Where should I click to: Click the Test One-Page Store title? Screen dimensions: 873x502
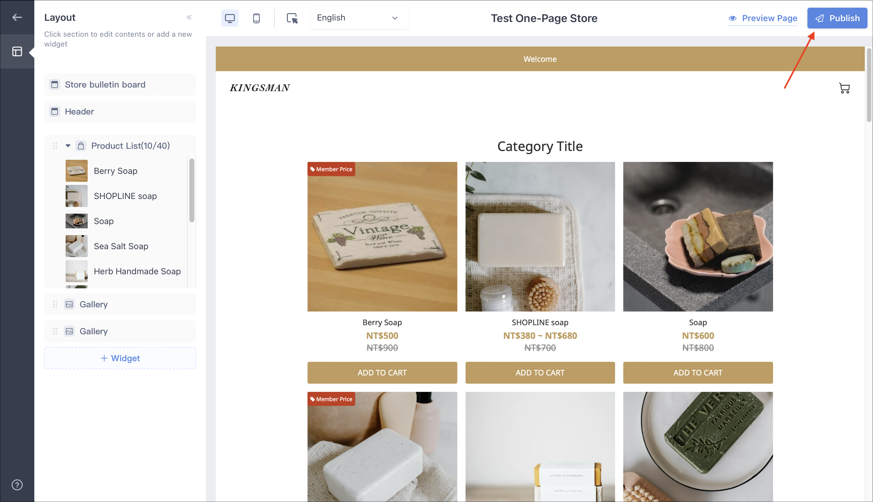tap(544, 18)
